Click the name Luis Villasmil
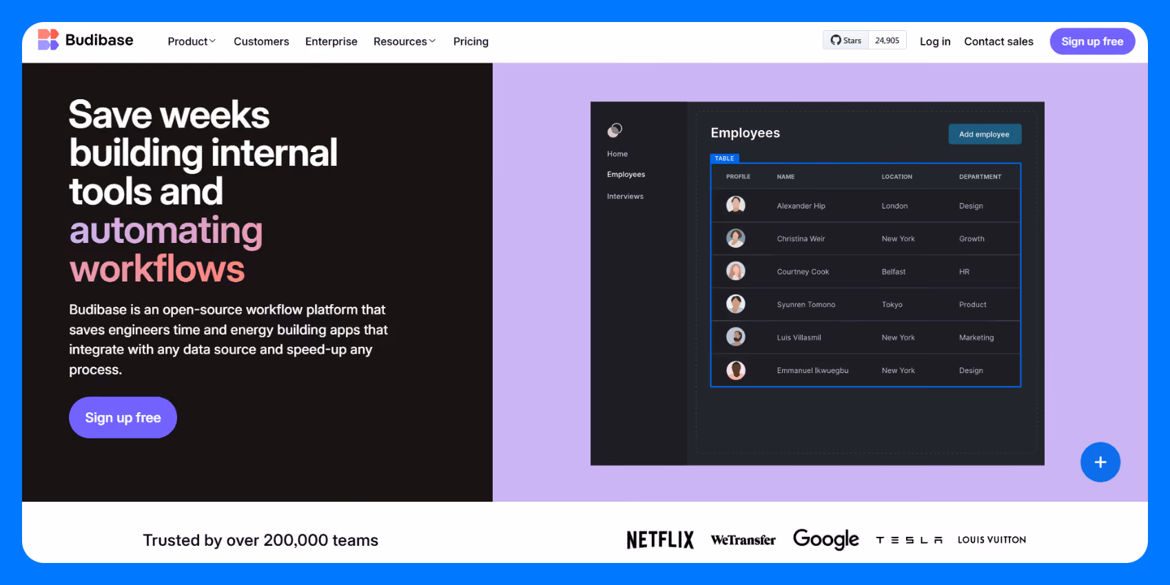Viewport: 1170px width, 585px height. (799, 338)
